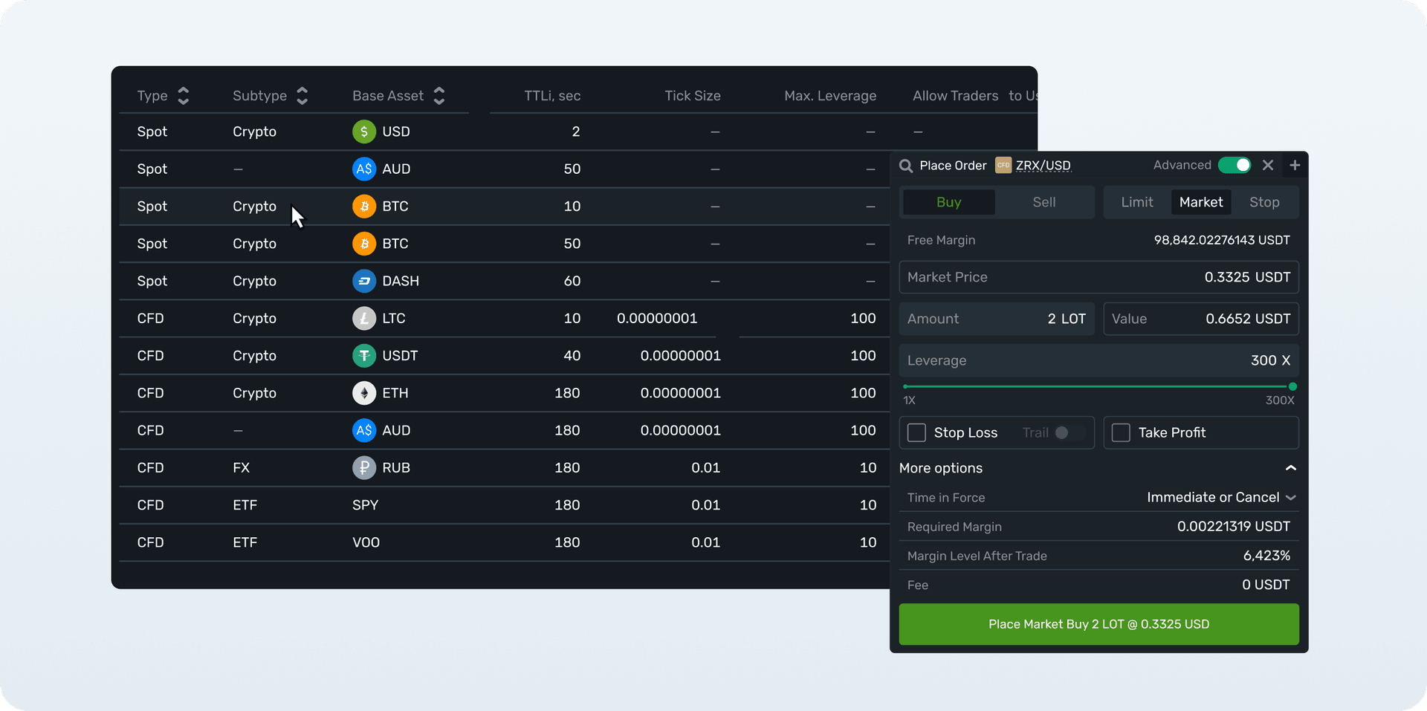Turn off the Advanced mode toggle
The width and height of the screenshot is (1427, 711).
click(x=1235, y=165)
